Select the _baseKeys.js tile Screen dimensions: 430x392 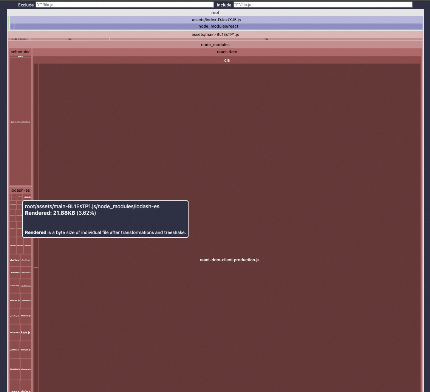coord(15,316)
